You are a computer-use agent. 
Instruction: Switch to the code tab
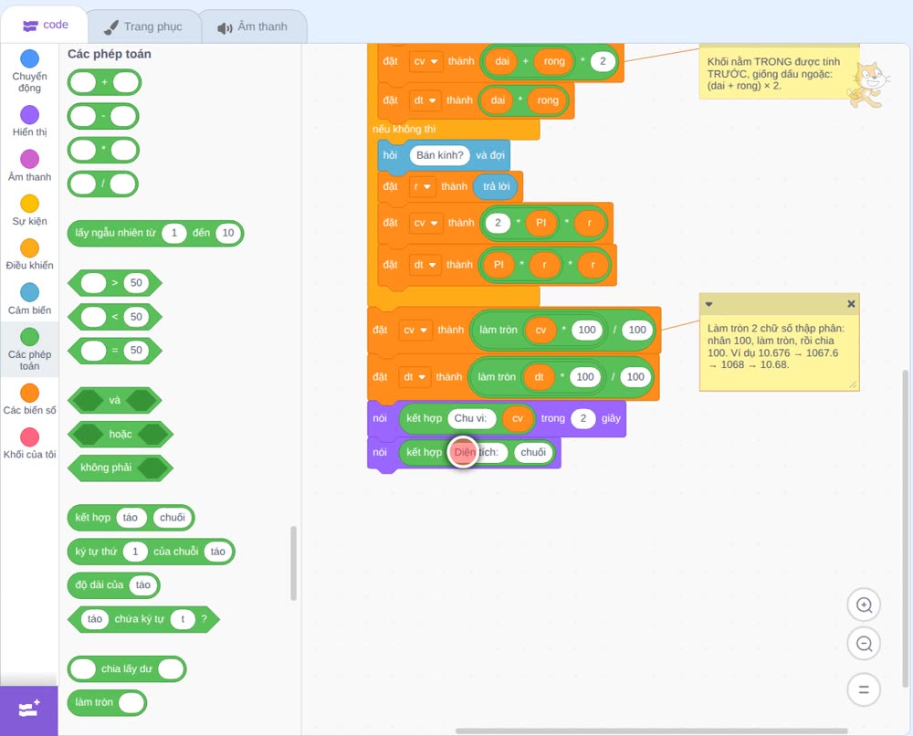(x=45, y=25)
